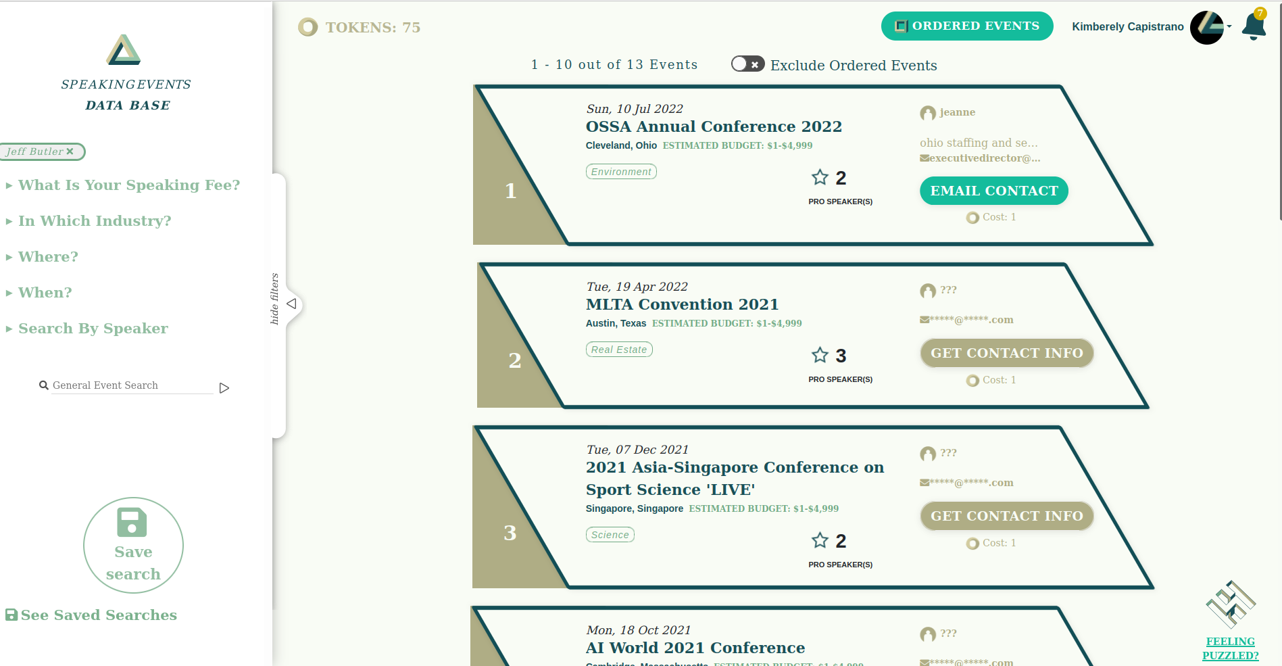Image resolution: width=1282 pixels, height=666 pixels.
Task: Click contact person icon on MLTA Convention
Action: (928, 291)
